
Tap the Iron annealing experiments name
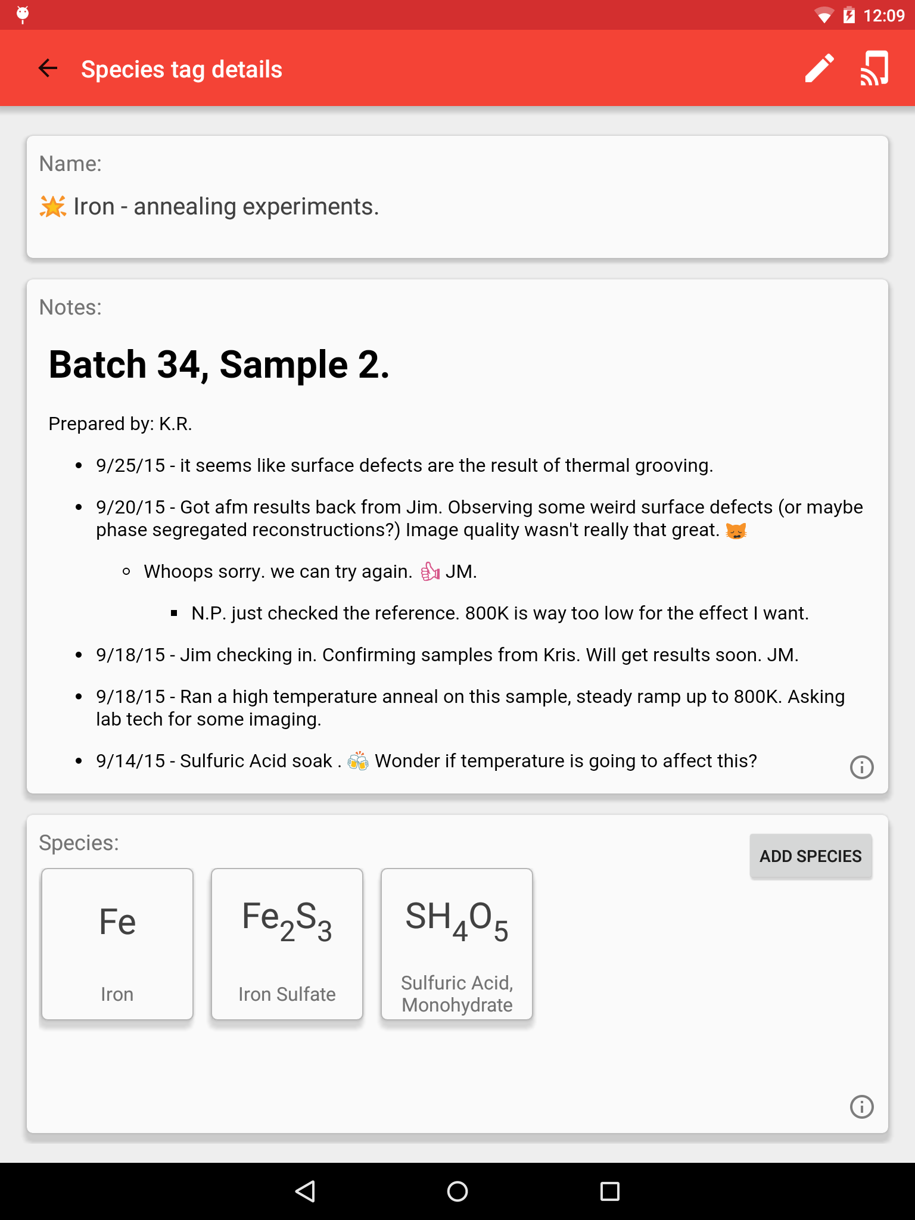pyautogui.click(x=226, y=207)
